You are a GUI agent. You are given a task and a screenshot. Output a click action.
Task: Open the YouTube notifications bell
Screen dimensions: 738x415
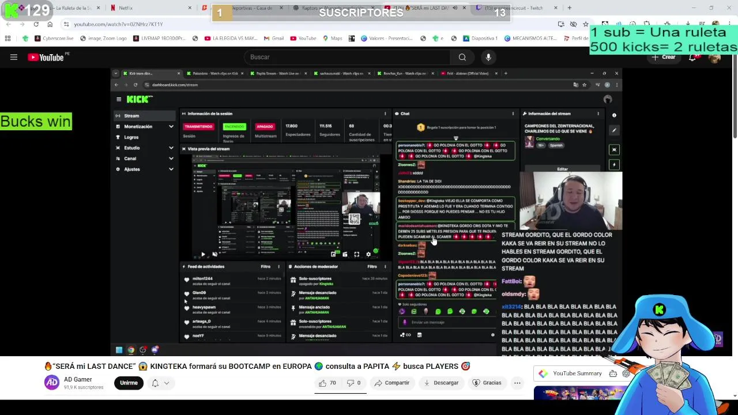click(x=692, y=57)
